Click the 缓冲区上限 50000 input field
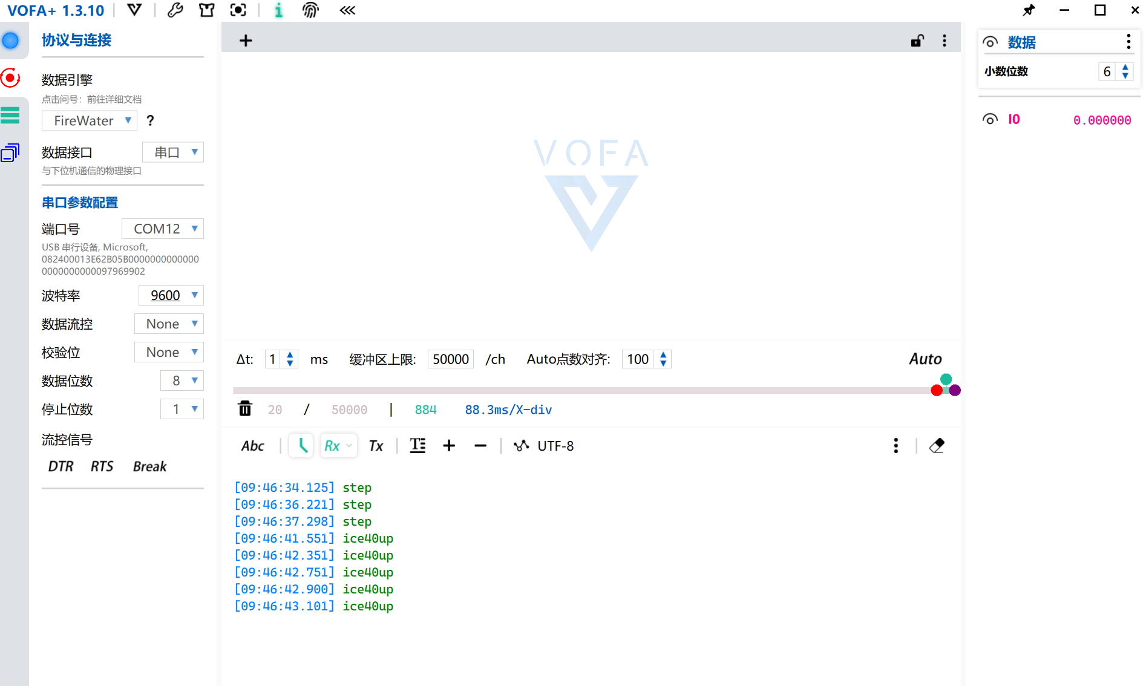Screen dimensions: 1146x686 coord(451,359)
